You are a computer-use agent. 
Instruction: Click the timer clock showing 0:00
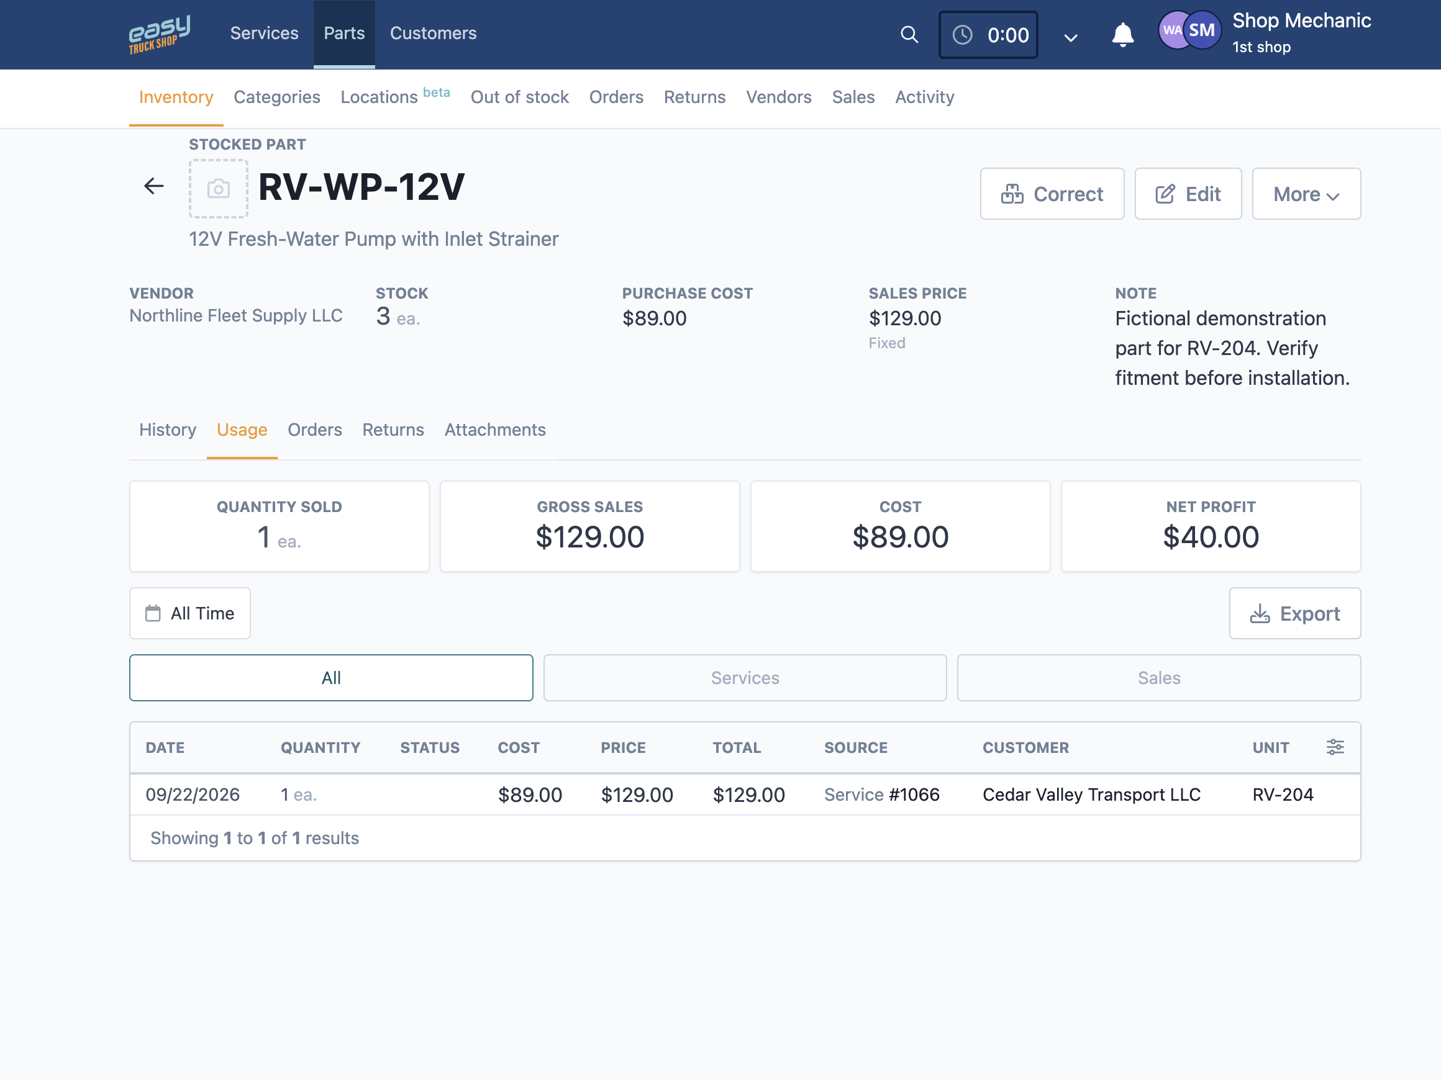pyautogui.click(x=988, y=35)
